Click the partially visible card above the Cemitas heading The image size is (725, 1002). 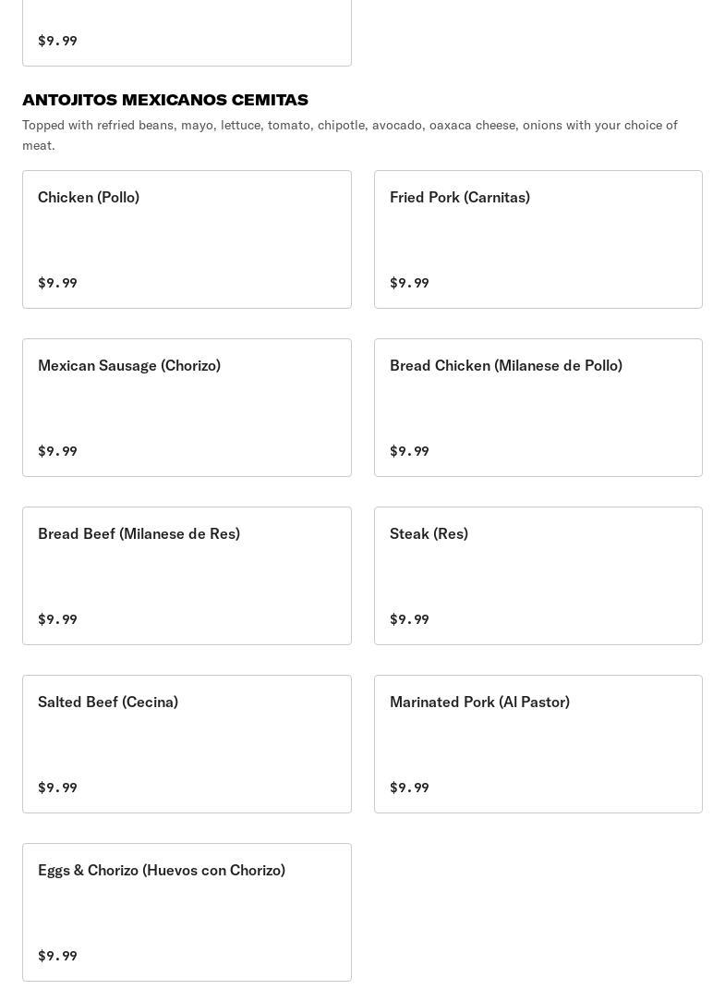pos(187,33)
